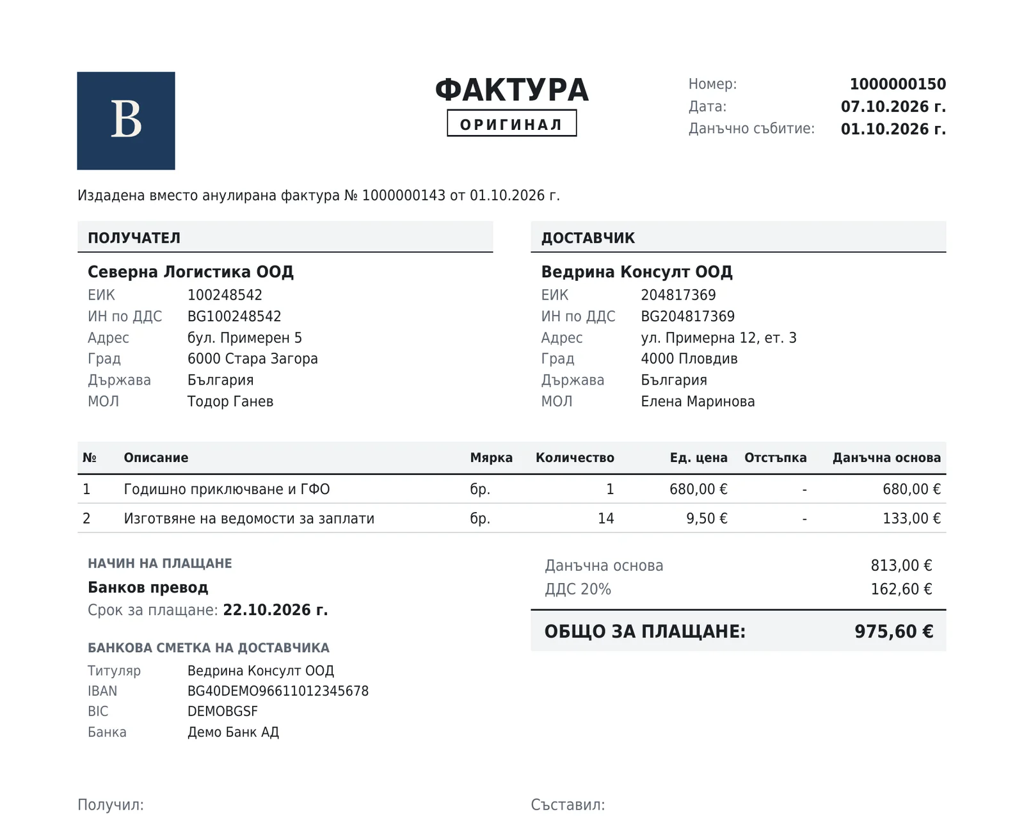The height and width of the screenshot is (816, 1024).
Task: Click quantity 14 in row 2
Action: coord(606,518)
